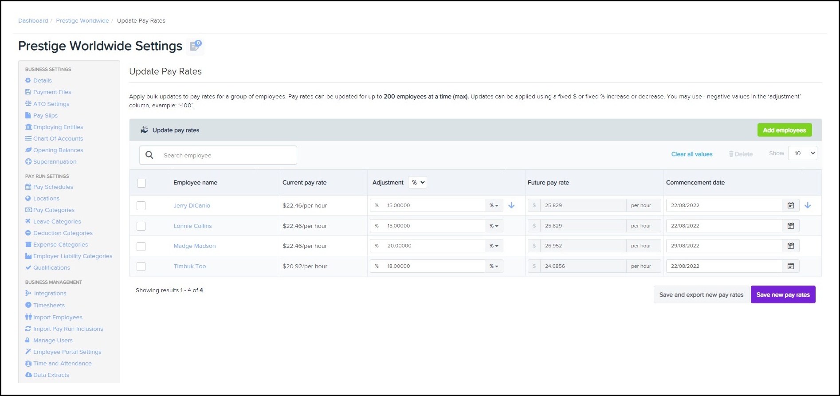Tick the select-all checkbox in table header
840x396 pixels.
point(141,183)
